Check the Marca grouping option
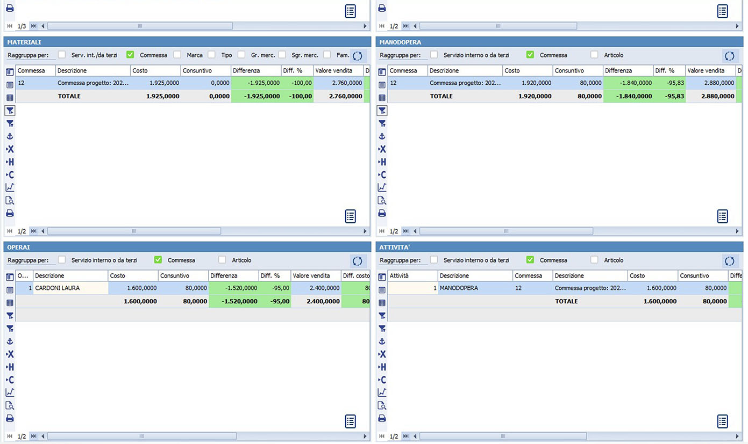This screenshot has height=444, width=748. 177,55
